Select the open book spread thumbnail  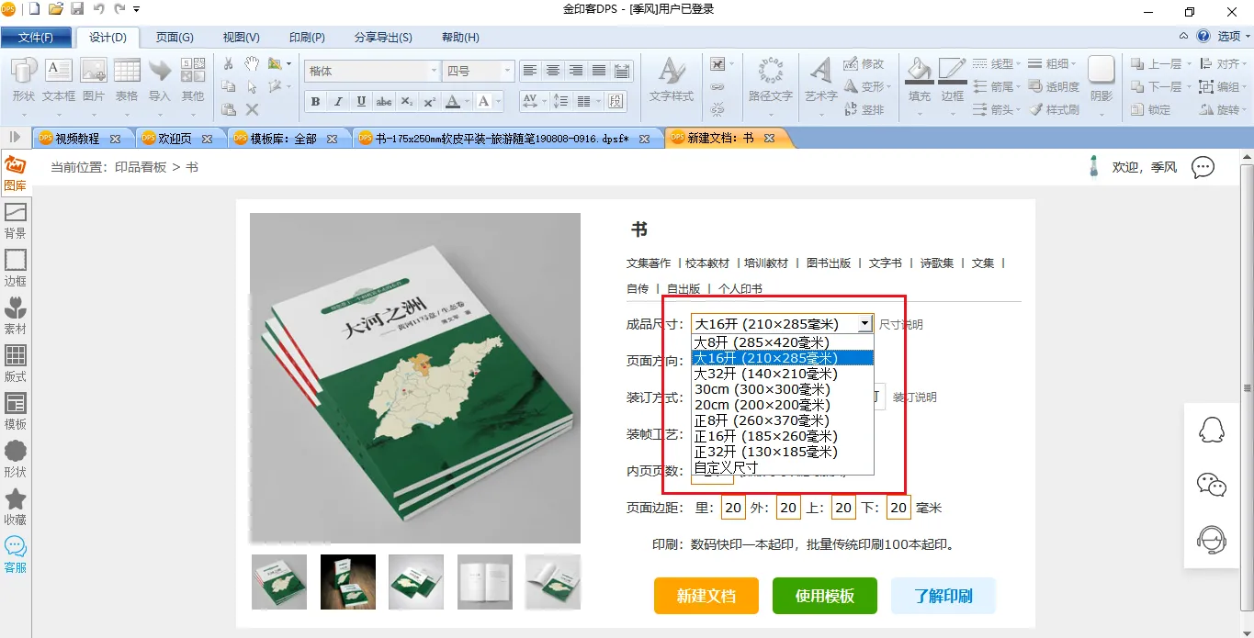pyautogui.click(x=485, y=582)
